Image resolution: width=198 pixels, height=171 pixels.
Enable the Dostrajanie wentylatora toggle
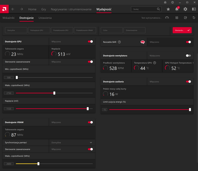coord(189,56)
